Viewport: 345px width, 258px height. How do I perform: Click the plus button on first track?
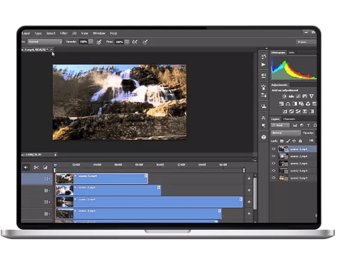pyautogui.click(x=249, y=179)
